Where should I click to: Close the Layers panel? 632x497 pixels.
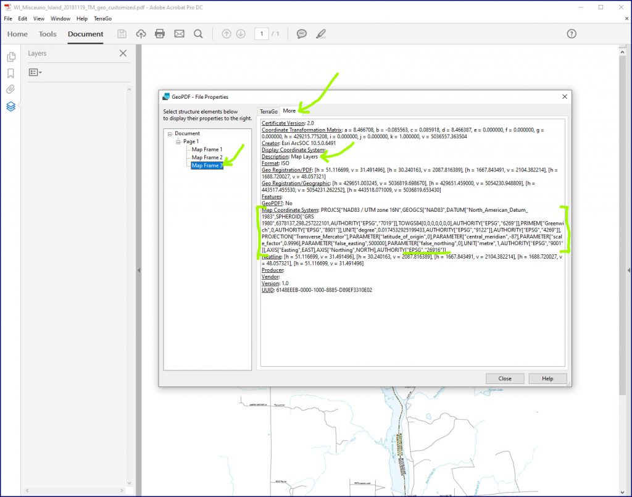123,53
